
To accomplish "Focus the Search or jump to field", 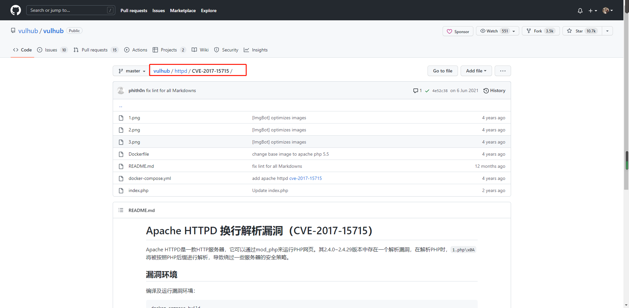I will [x=70, y=10].
